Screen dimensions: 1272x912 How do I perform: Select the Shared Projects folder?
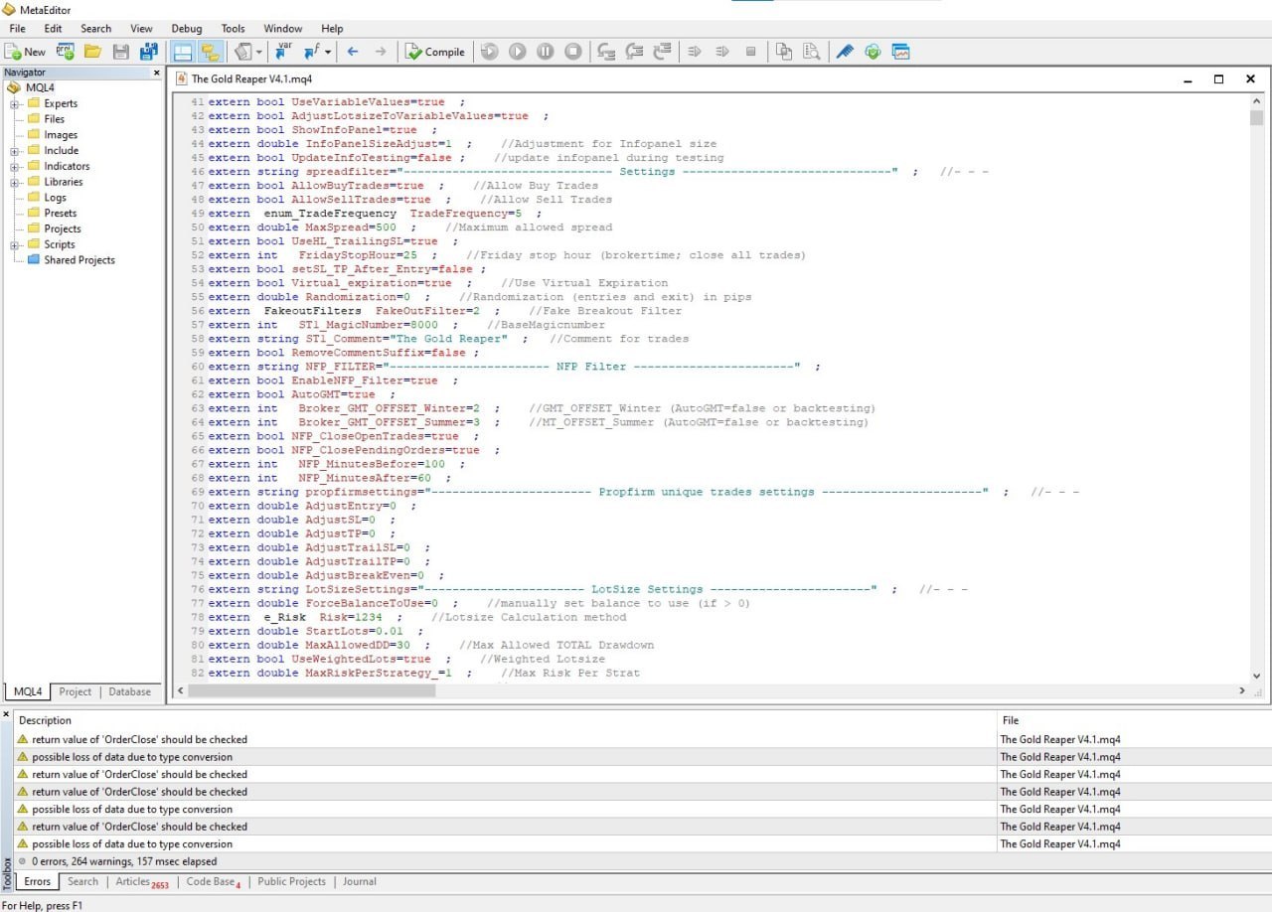pos(79,260)
